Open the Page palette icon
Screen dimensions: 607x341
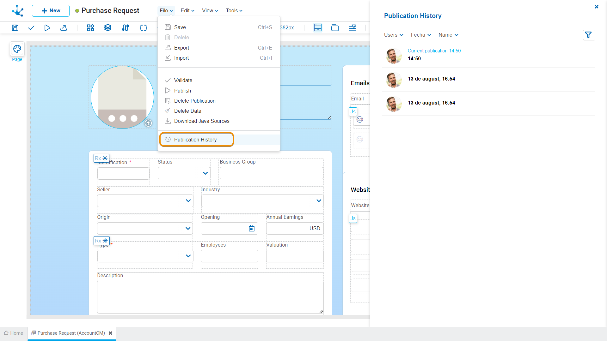coord(17,49)
